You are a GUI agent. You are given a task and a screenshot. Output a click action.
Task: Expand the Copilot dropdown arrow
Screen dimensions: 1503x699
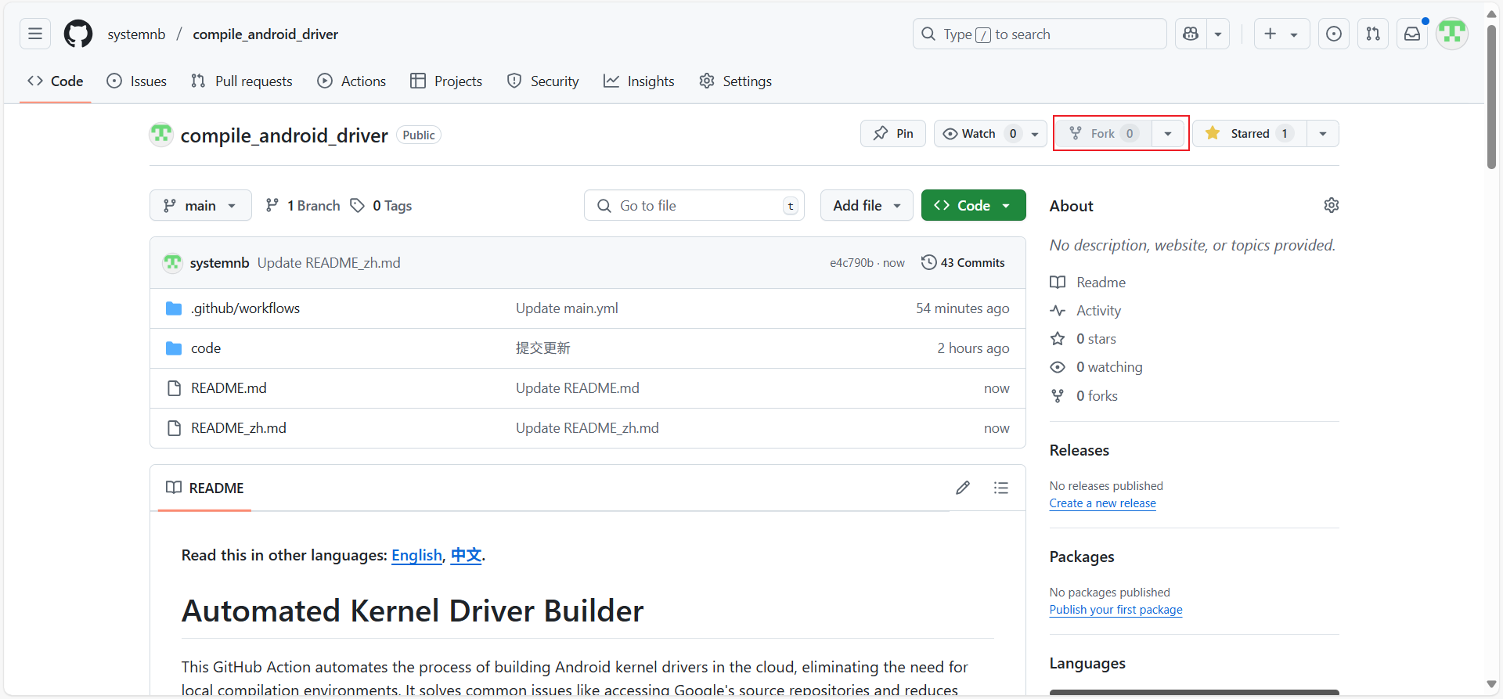pyautogui.click(x=1218, y=34)
